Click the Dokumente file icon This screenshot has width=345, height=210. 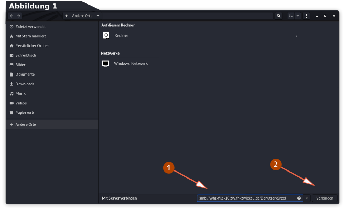click(x=12, y=75)
